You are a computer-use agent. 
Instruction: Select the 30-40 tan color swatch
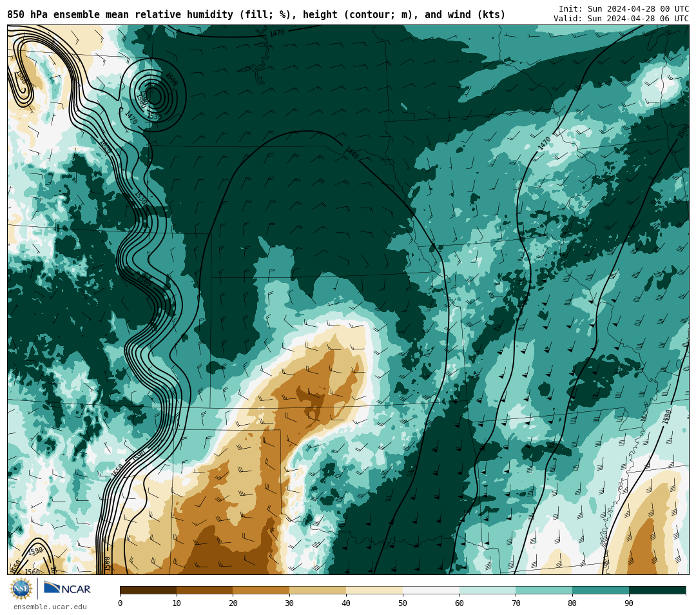318,590
